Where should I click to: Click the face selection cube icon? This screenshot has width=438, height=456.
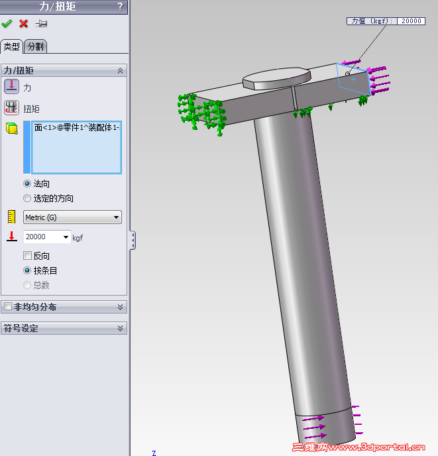pos(12,129)
